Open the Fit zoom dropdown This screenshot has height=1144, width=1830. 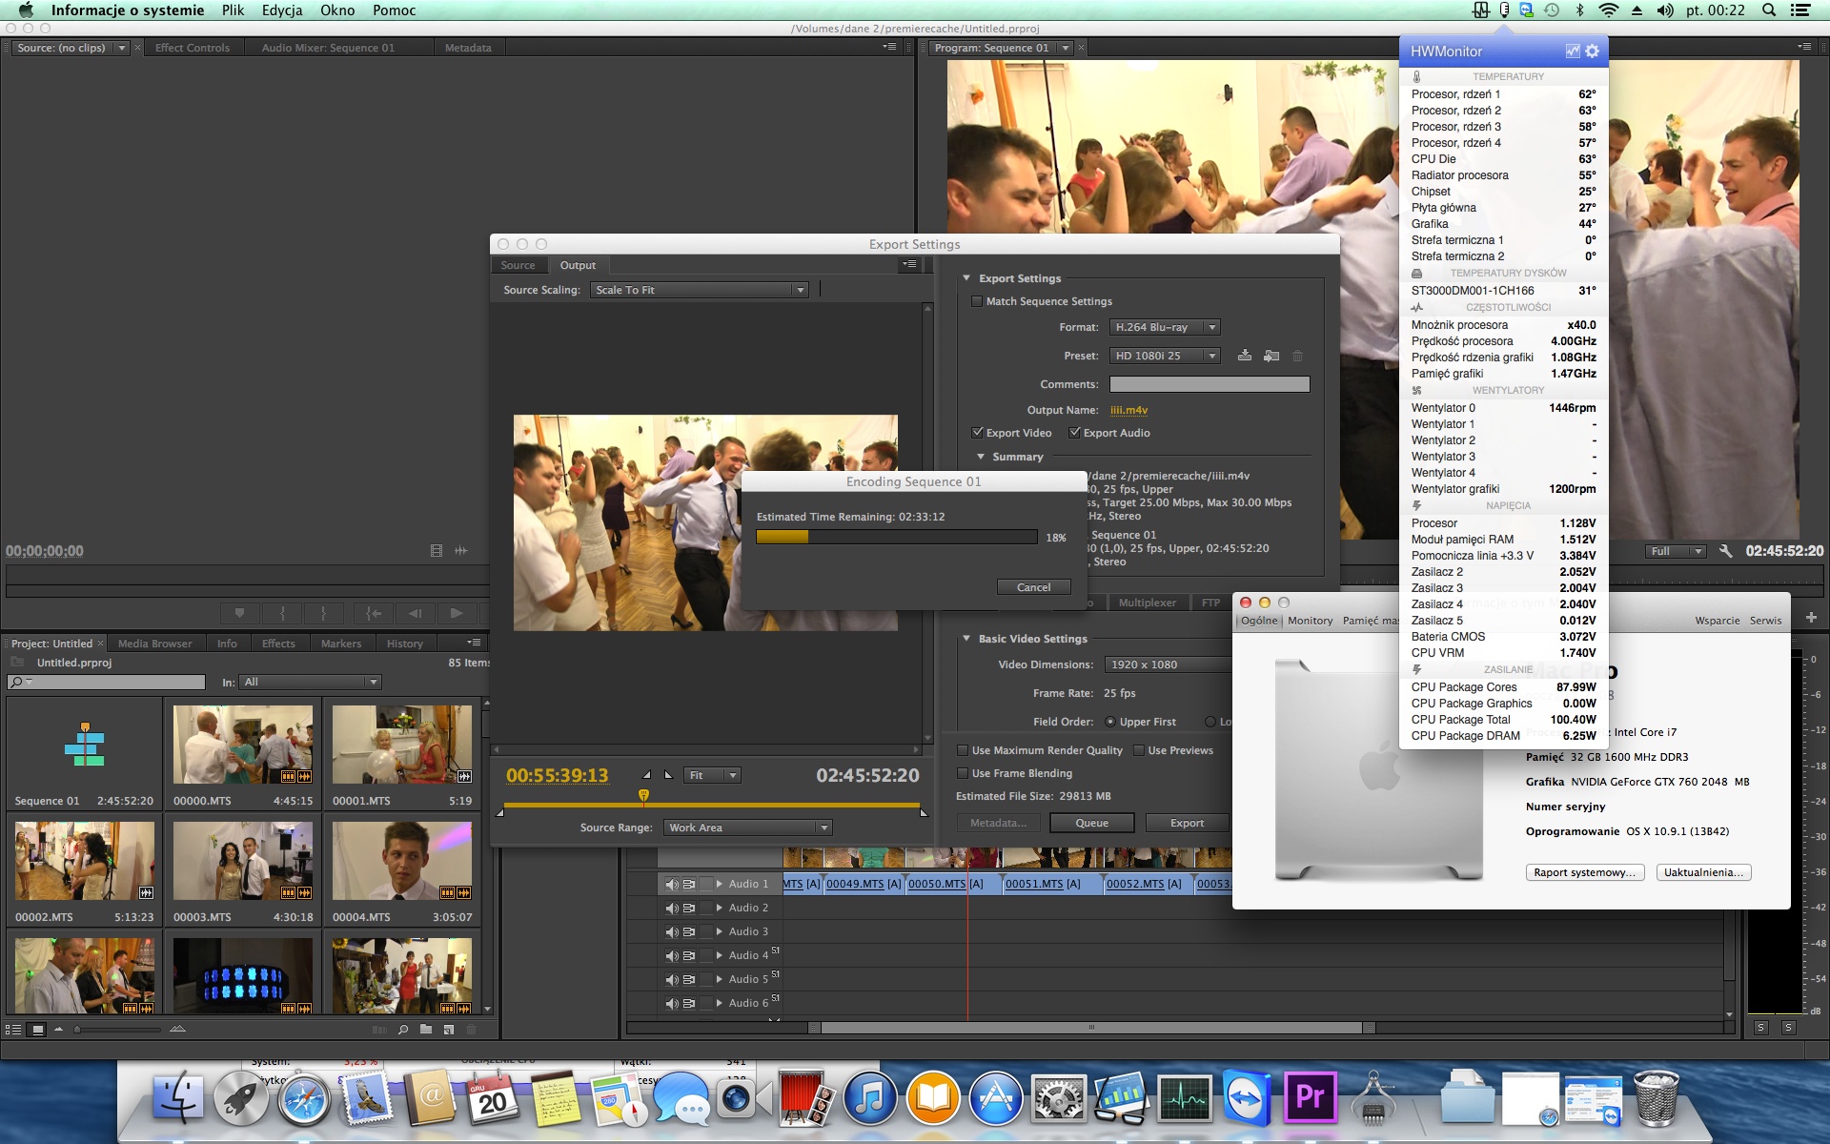click(x=712, y=775)
